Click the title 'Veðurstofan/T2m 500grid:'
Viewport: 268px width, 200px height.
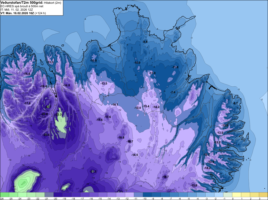[x=22, y=3]
